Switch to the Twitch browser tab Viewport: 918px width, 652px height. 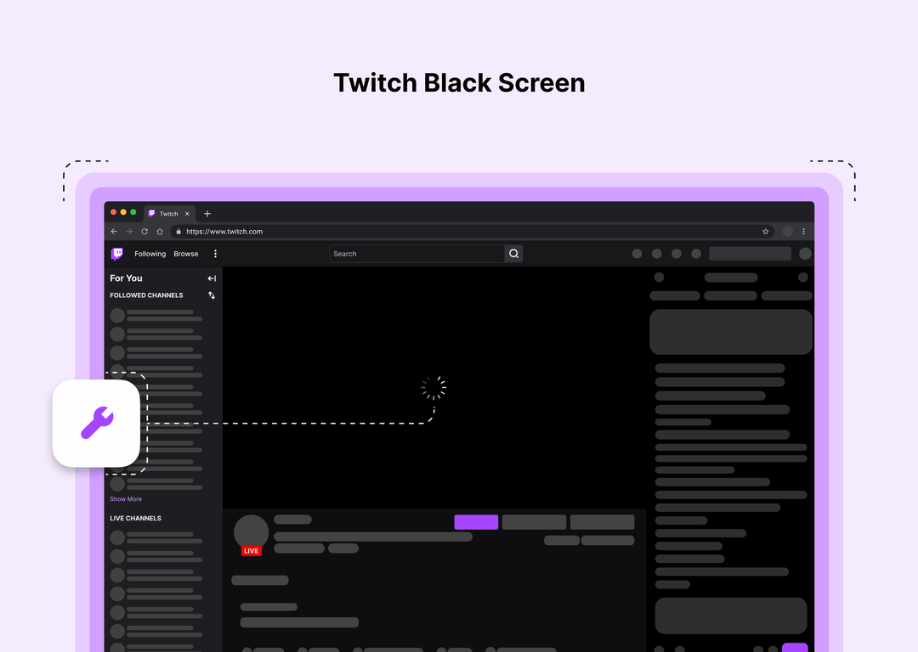pos(167,213)
